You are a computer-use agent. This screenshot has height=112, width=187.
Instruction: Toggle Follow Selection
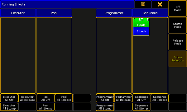pos(177,59)
